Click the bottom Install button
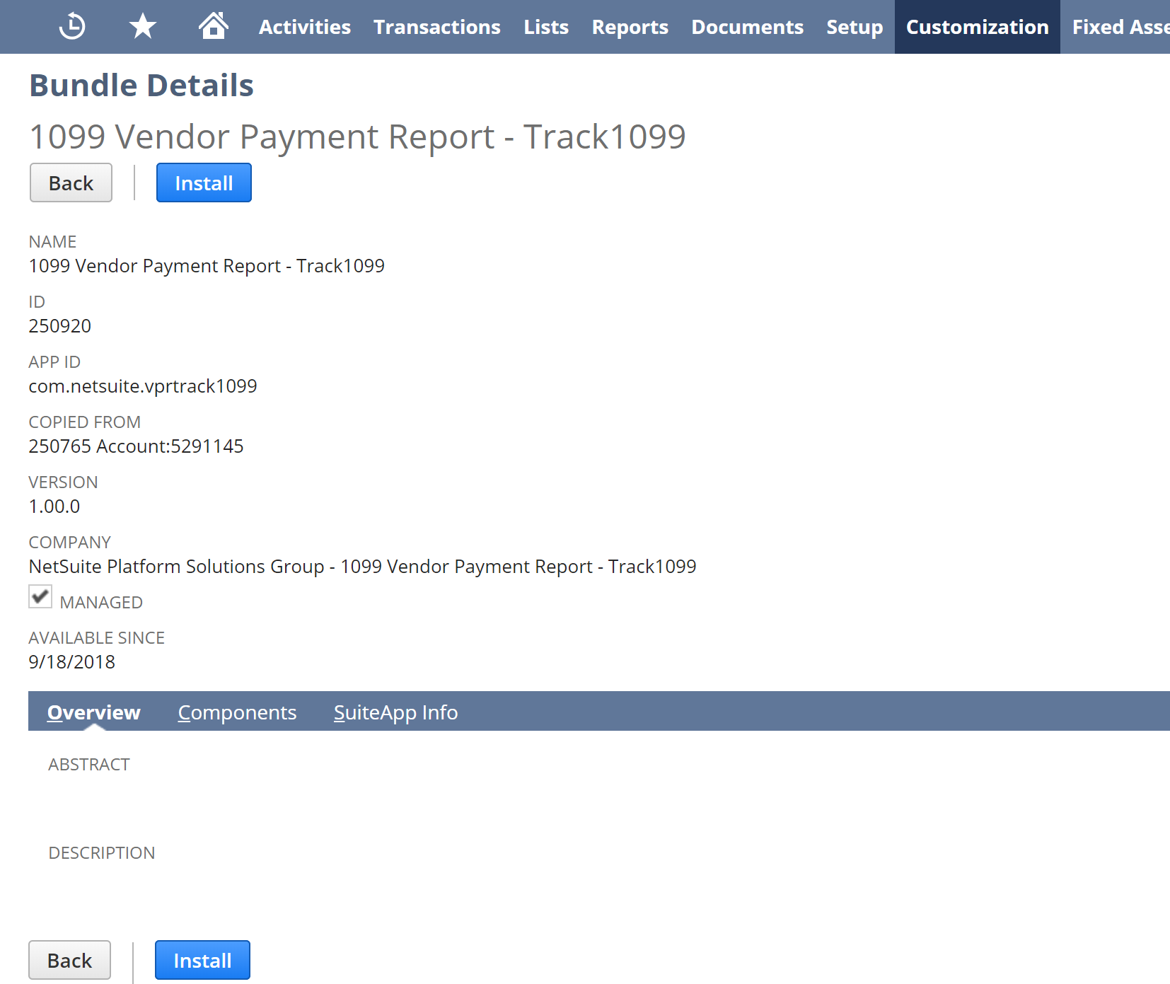 pyautogui.click(x=202, y=960)
